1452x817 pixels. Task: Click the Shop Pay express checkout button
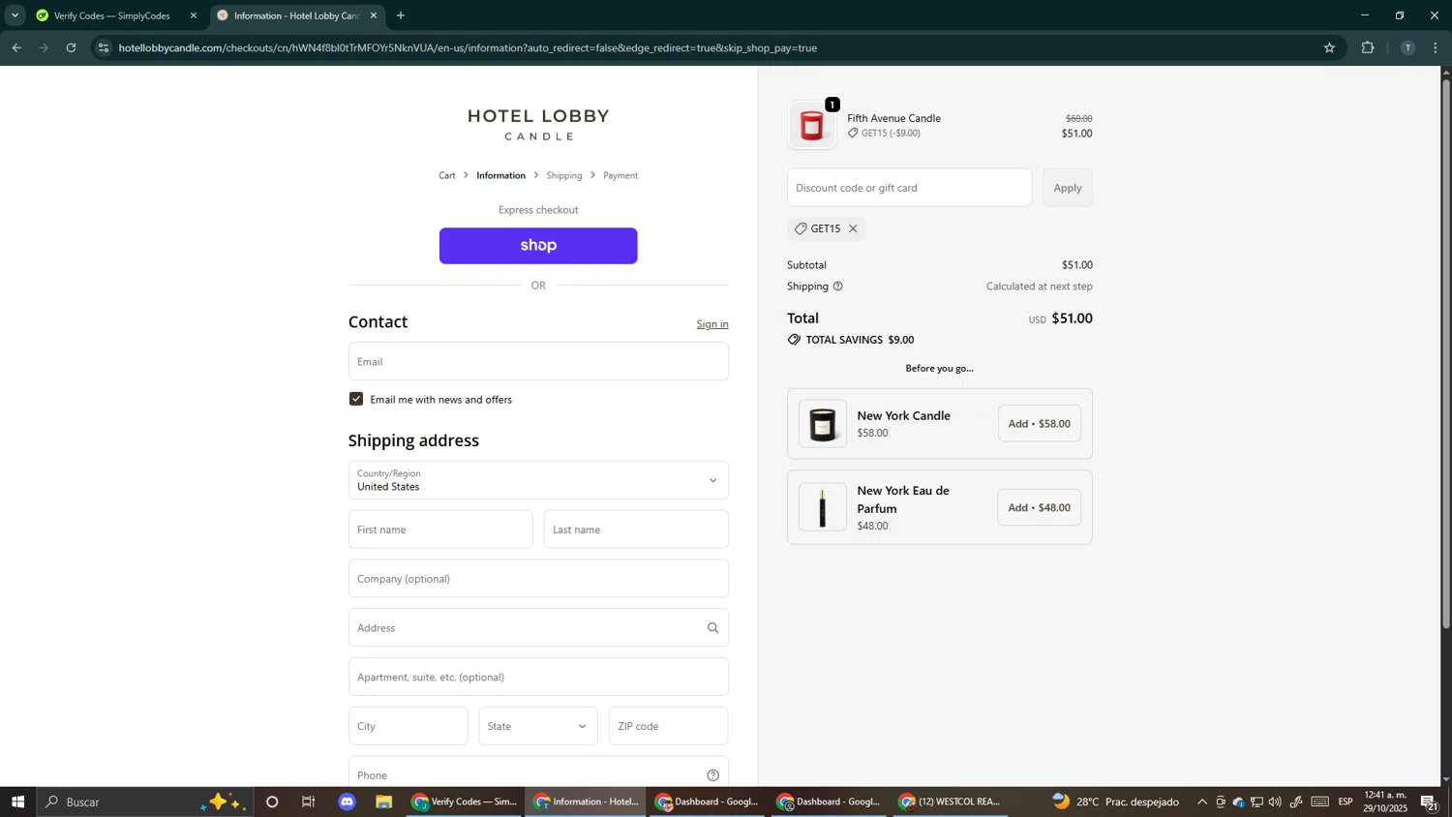tap(538, 246)
